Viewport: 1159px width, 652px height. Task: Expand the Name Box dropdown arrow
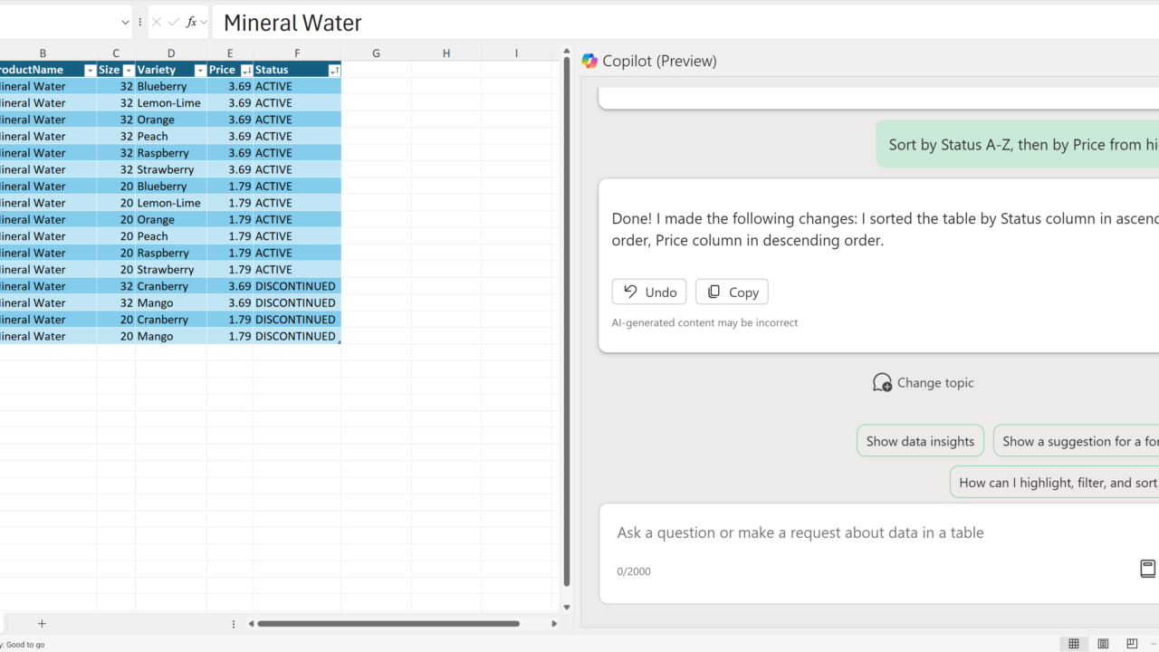point(125,23)
